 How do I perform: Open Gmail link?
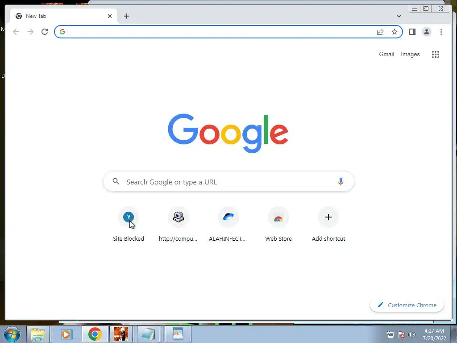[x=386, y=54]
